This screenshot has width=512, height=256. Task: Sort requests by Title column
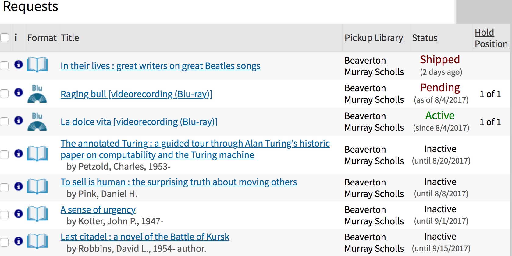[x=70, y=38]
